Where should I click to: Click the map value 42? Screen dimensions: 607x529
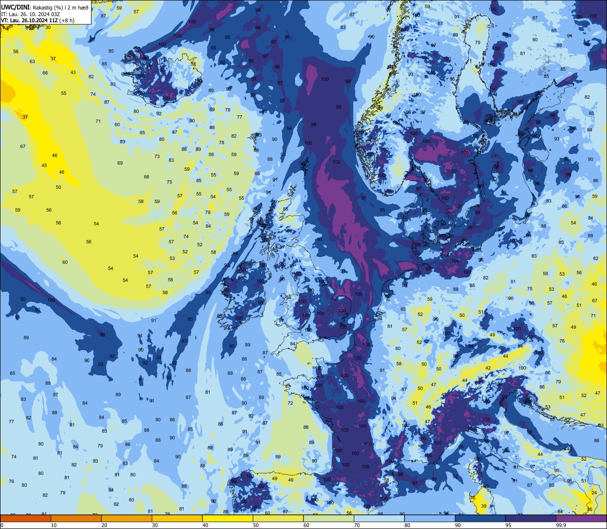[x=488, y=368]
